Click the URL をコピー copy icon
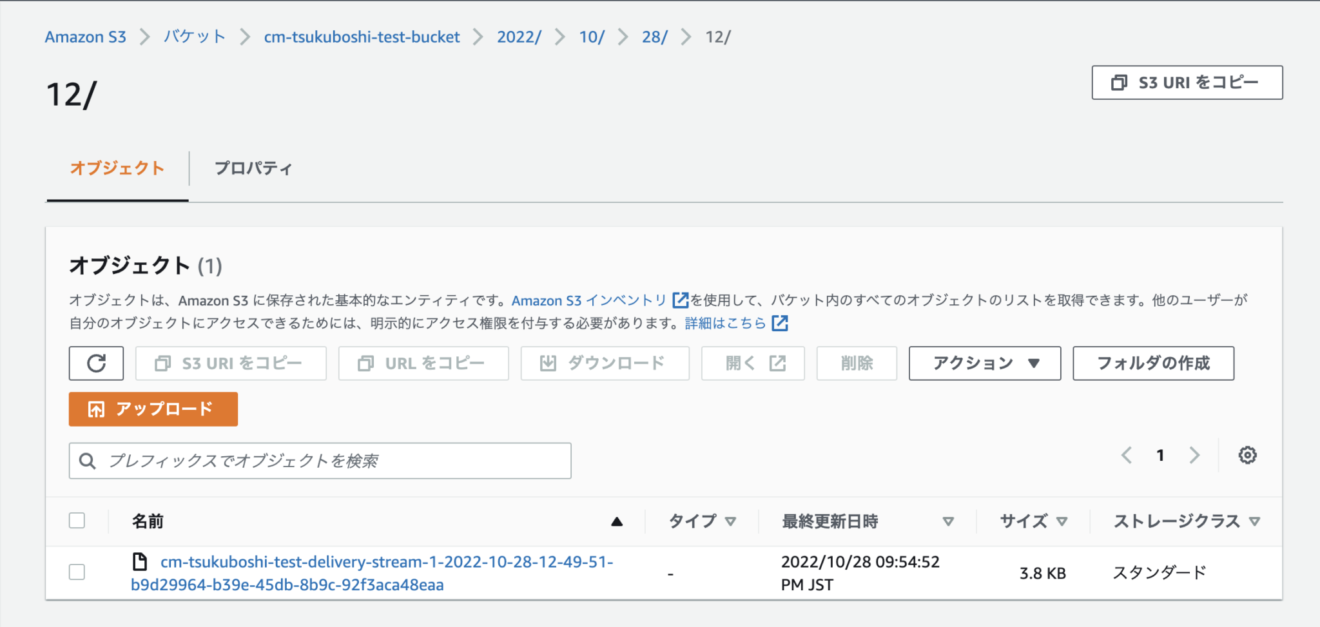Viewport: 1320px width, 627px height. pyautogui.click(x=365, y=363)
